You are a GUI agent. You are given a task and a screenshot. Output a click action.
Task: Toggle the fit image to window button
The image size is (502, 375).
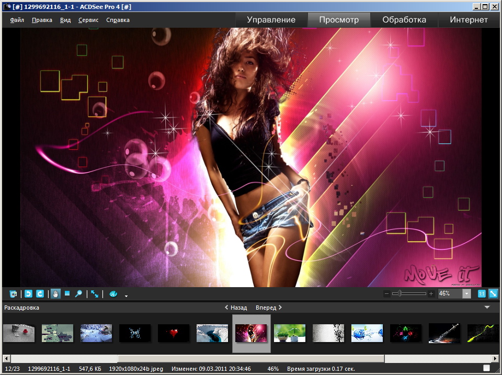(x=493, y=294)
